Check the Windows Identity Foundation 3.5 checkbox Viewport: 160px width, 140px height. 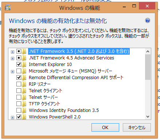click(19, 110)
